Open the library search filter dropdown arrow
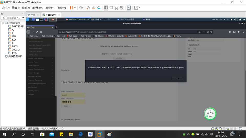246x138 pixels. pos(23,18)
